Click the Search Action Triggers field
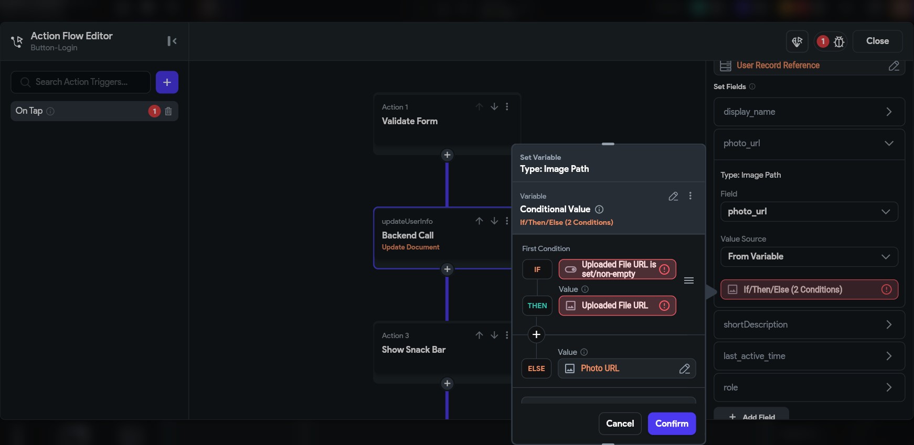The width and height of the screenshot is (914, 445). pos(81,82)
